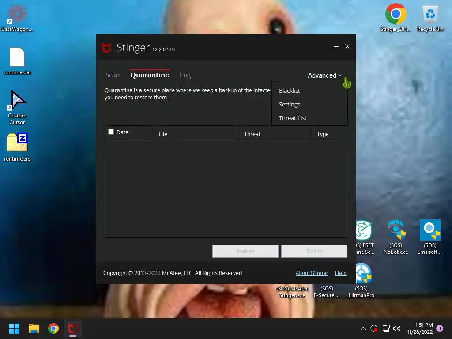Close the Stinger window

(x=347, y=46)
